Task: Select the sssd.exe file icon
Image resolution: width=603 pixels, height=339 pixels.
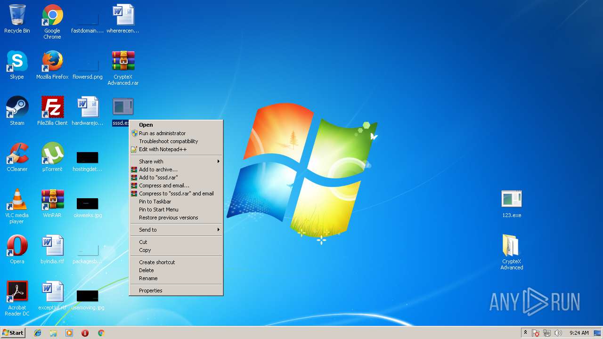Action: coord(123,107)
